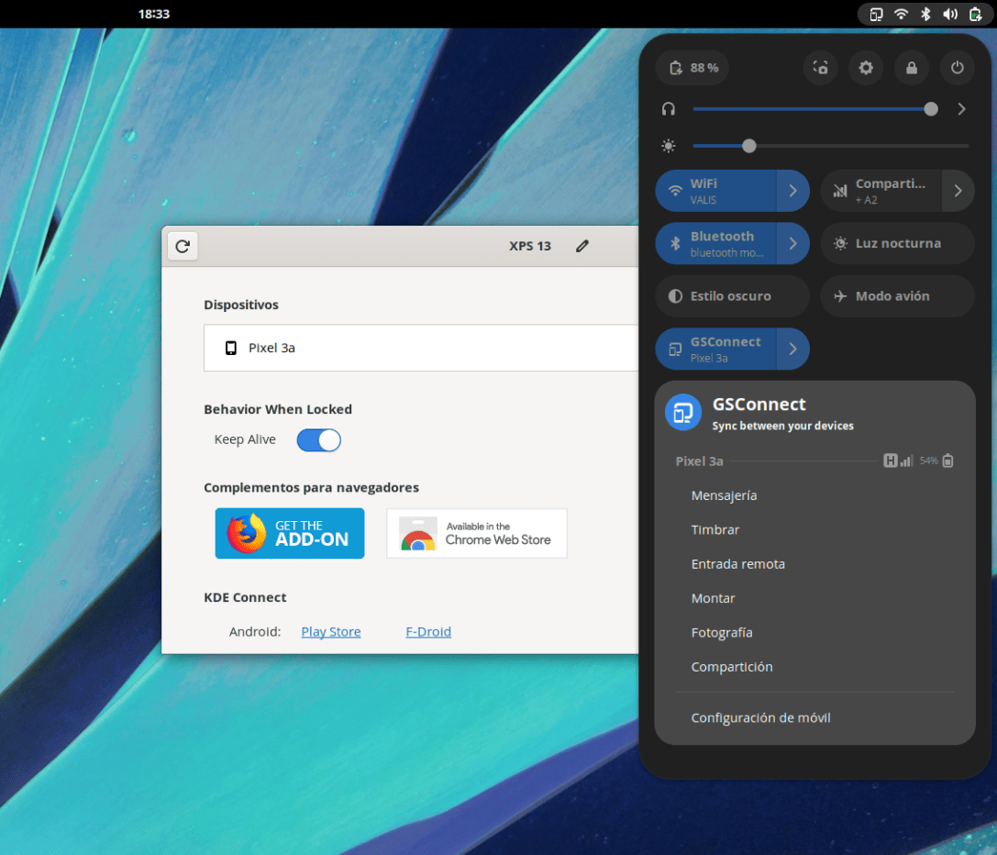Screen dimensions: 997x855
Task: Open the Play Store link
Action: pyautogui.click(x=330, y=632)
